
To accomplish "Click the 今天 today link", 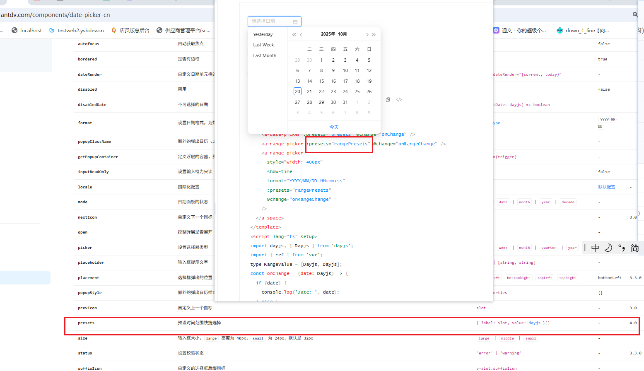I will click(334, 127).
